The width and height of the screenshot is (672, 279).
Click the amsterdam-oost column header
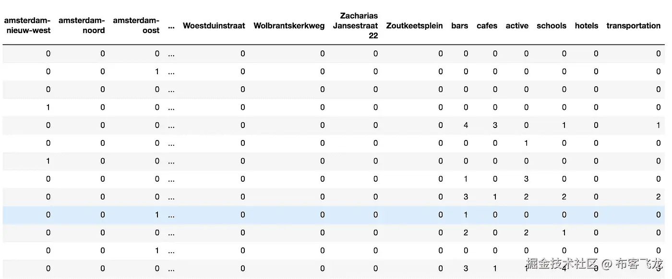[x=136, y=25]
